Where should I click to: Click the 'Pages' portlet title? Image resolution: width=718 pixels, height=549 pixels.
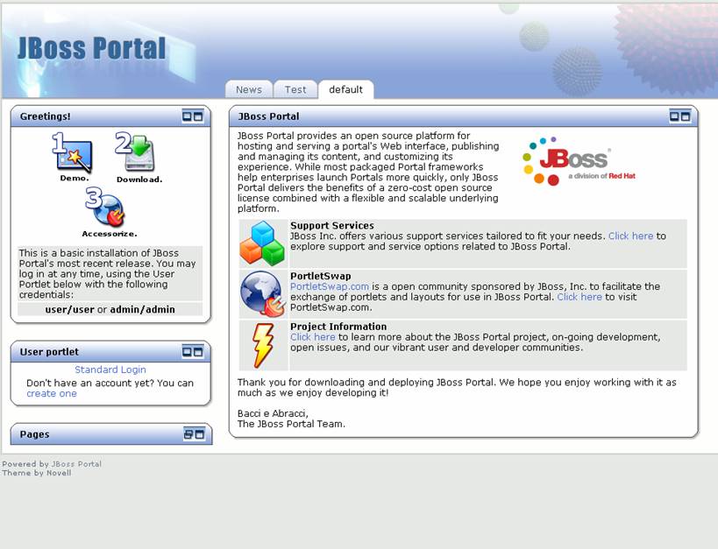click(34, 434)
